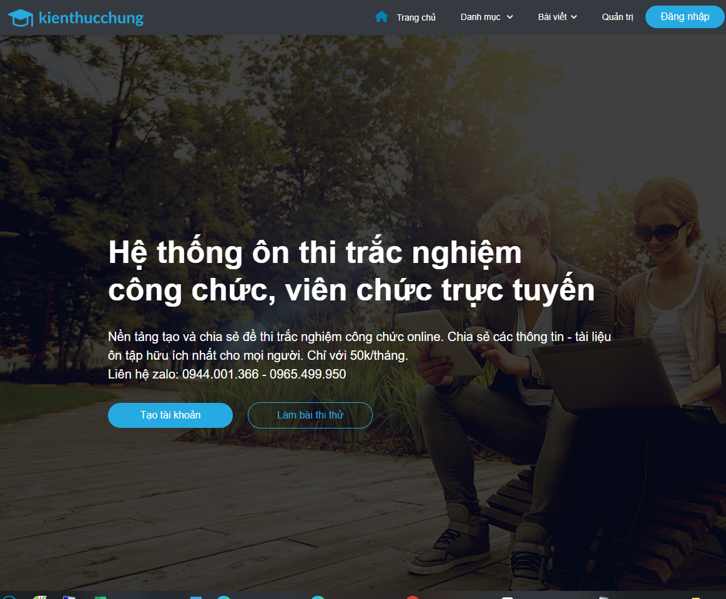Click the headline Hệ thống ôn thi trắc nghiệm
Image resolution: width=726 pixels, height=599 pixels.
click(x=315, y=253)
